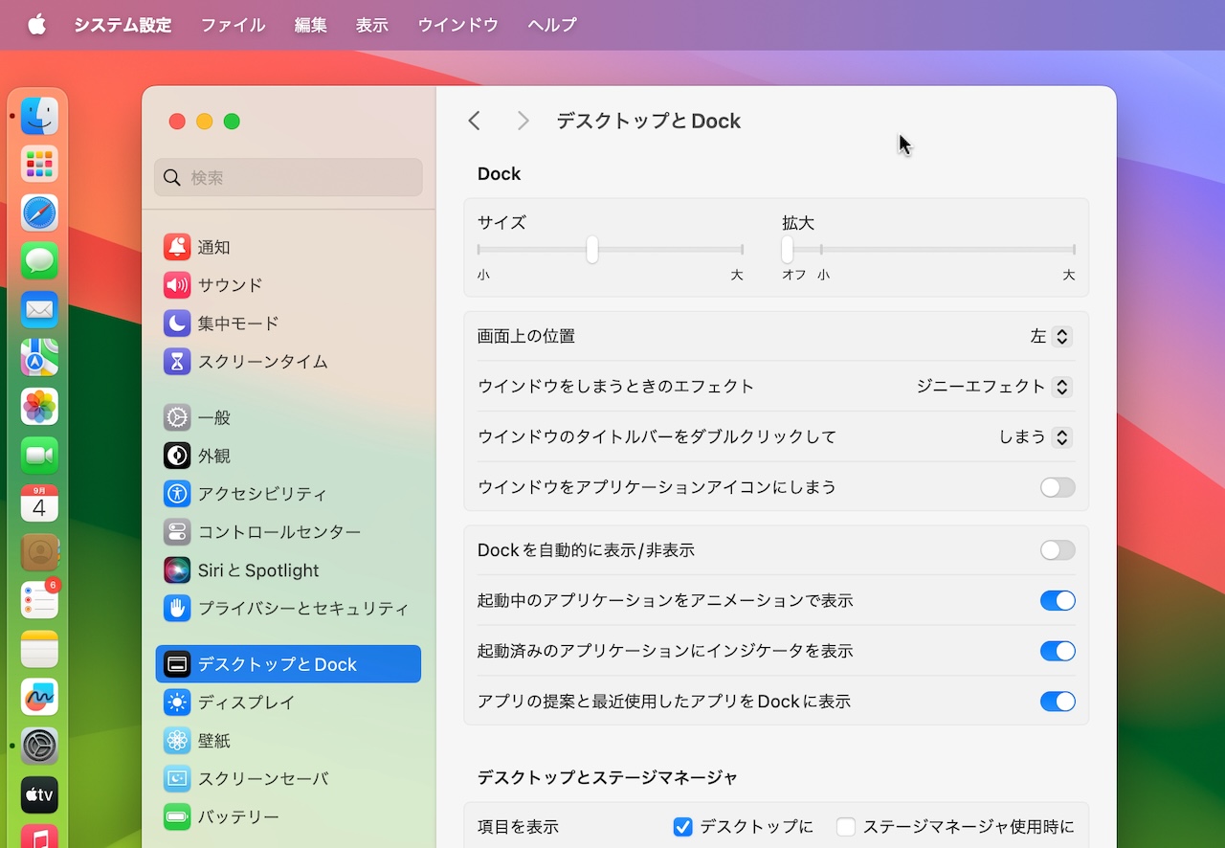Open Reminders app with badge 6

pyautogui.click(x=39, y=601)
